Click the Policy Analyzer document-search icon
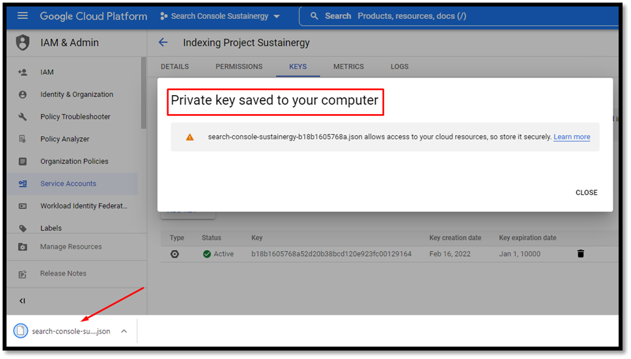 23,139
